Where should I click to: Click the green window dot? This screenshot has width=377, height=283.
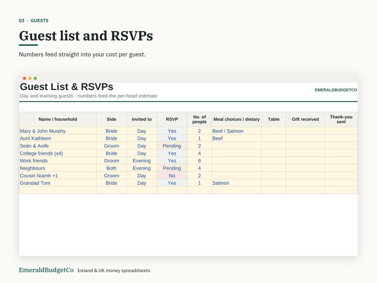[x=35, y=78]
